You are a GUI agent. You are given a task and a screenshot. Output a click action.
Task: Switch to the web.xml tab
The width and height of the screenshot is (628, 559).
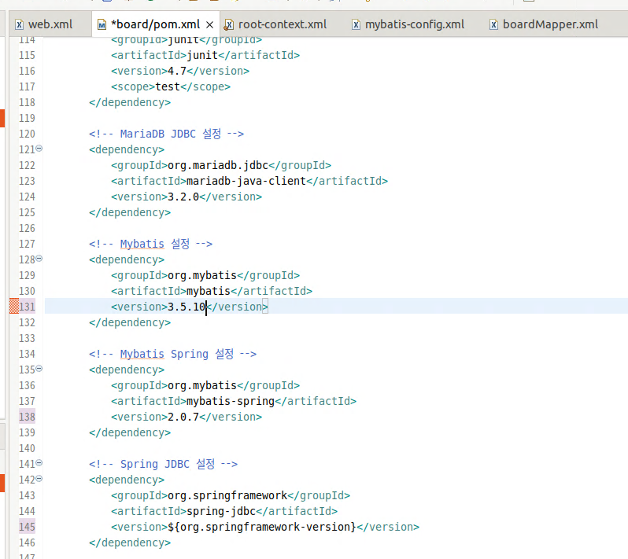[50, 24]
